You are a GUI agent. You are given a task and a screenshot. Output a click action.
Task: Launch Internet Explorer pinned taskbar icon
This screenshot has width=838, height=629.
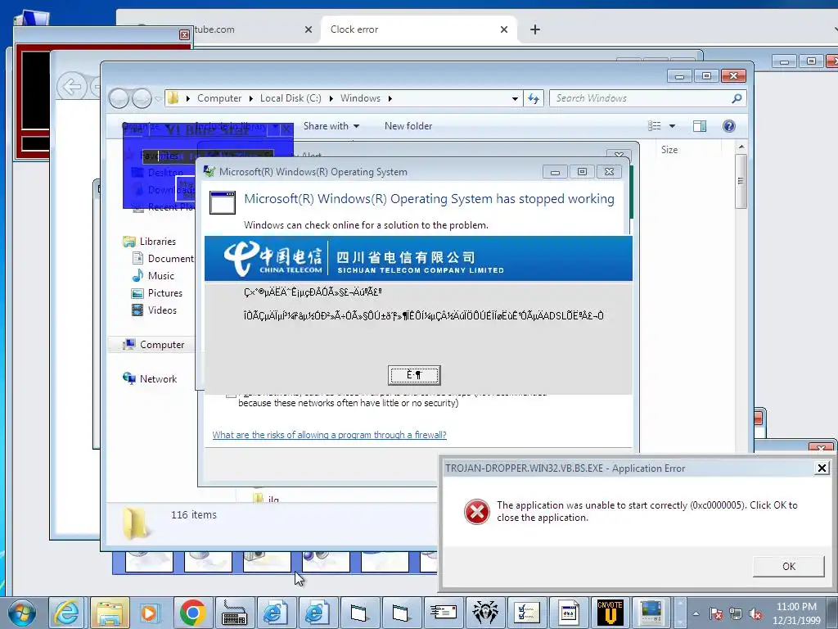(67, 613)
